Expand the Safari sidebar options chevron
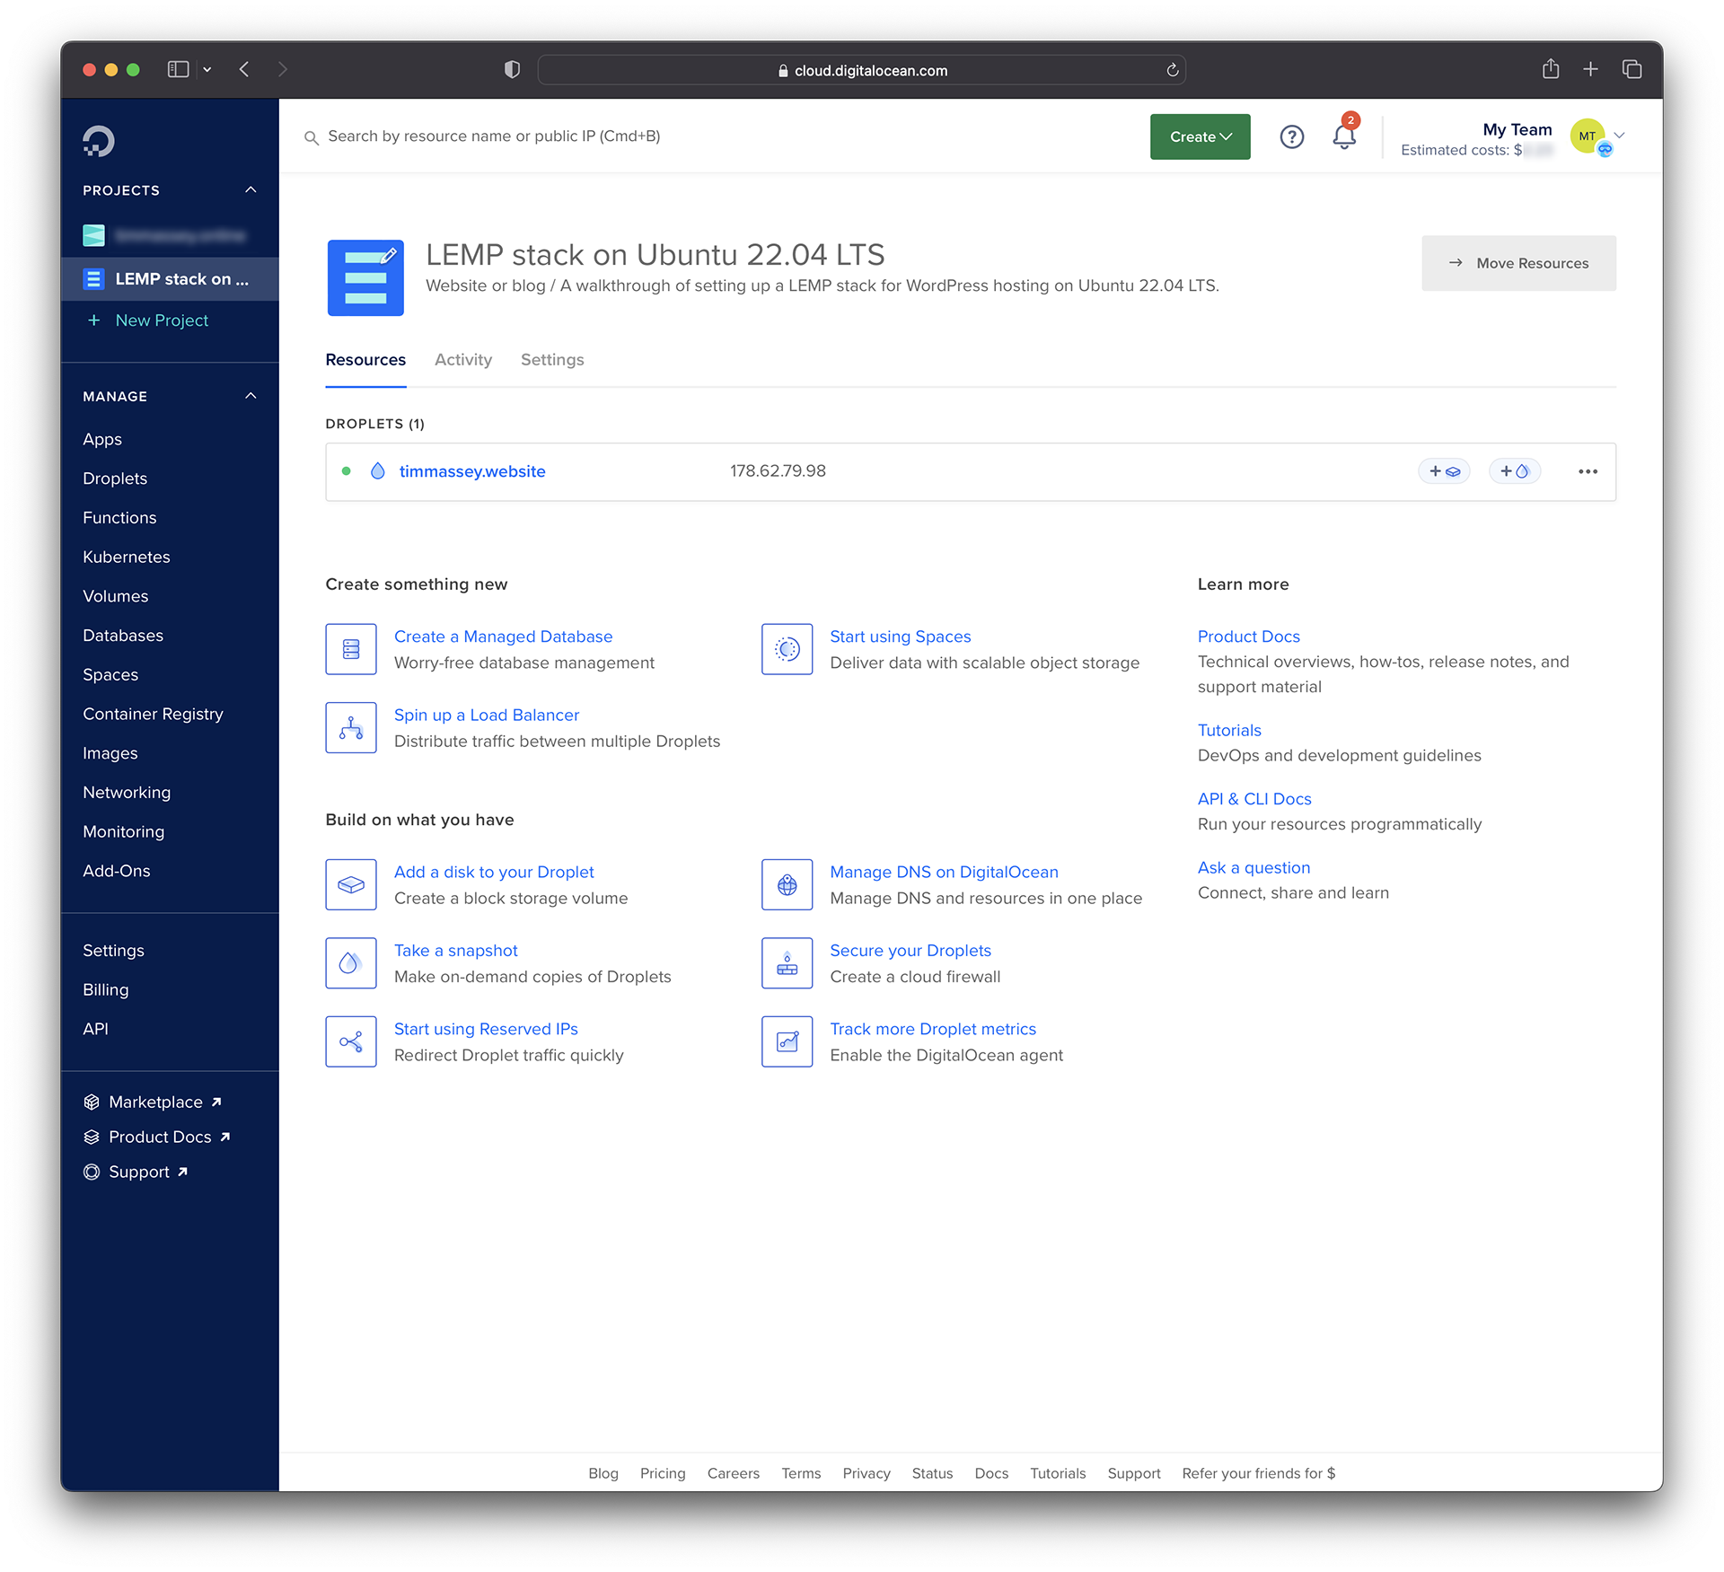The width and height of the screenshot is (1724, 1572). (207, 70)
